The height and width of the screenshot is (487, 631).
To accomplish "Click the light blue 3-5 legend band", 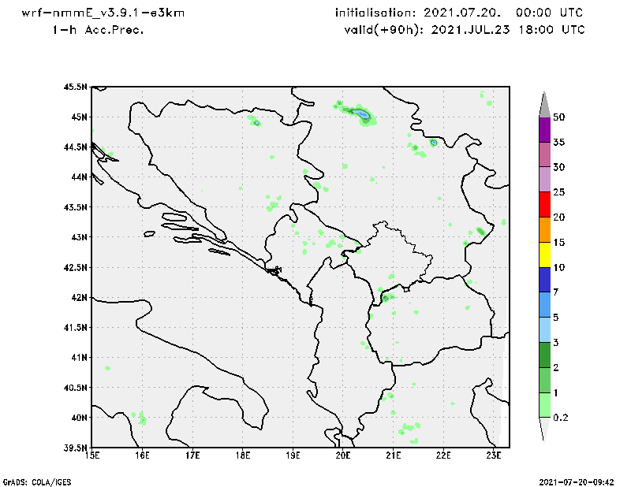I will point(544,329).
